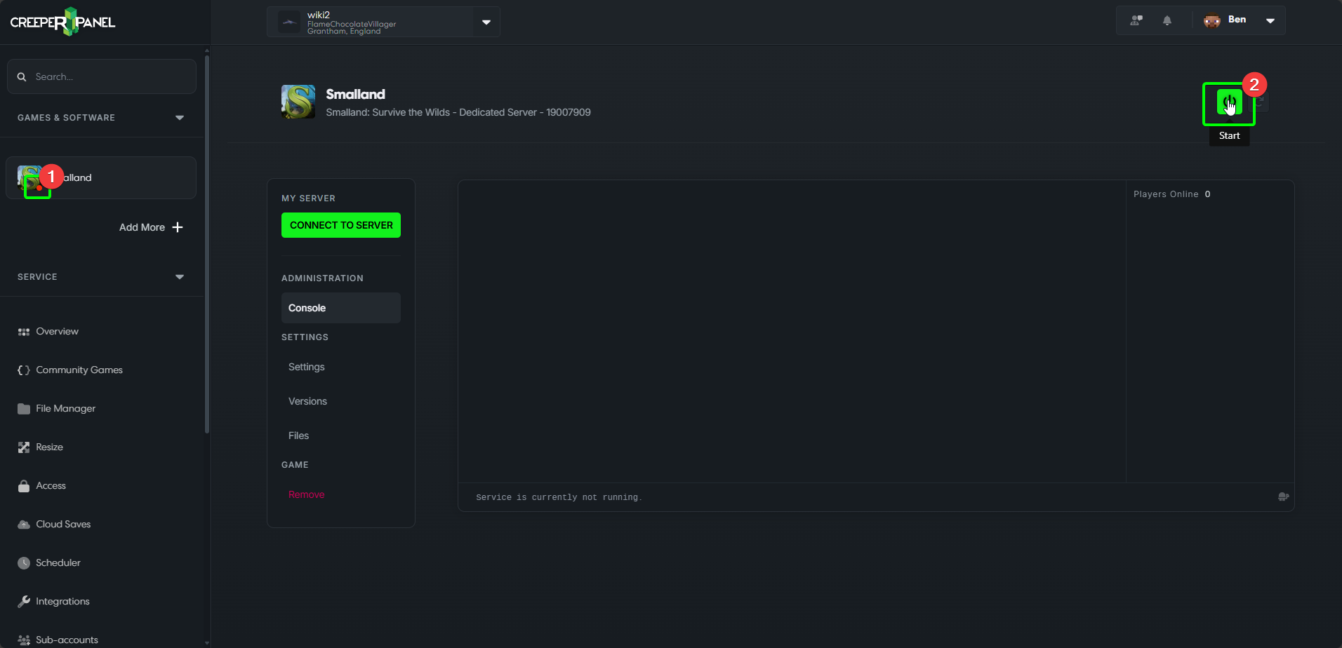The width and height of the screenshot is (1342, 648).
Task: Open the wiki2 server selector dropdown
Action: click(x=486, y=22)
